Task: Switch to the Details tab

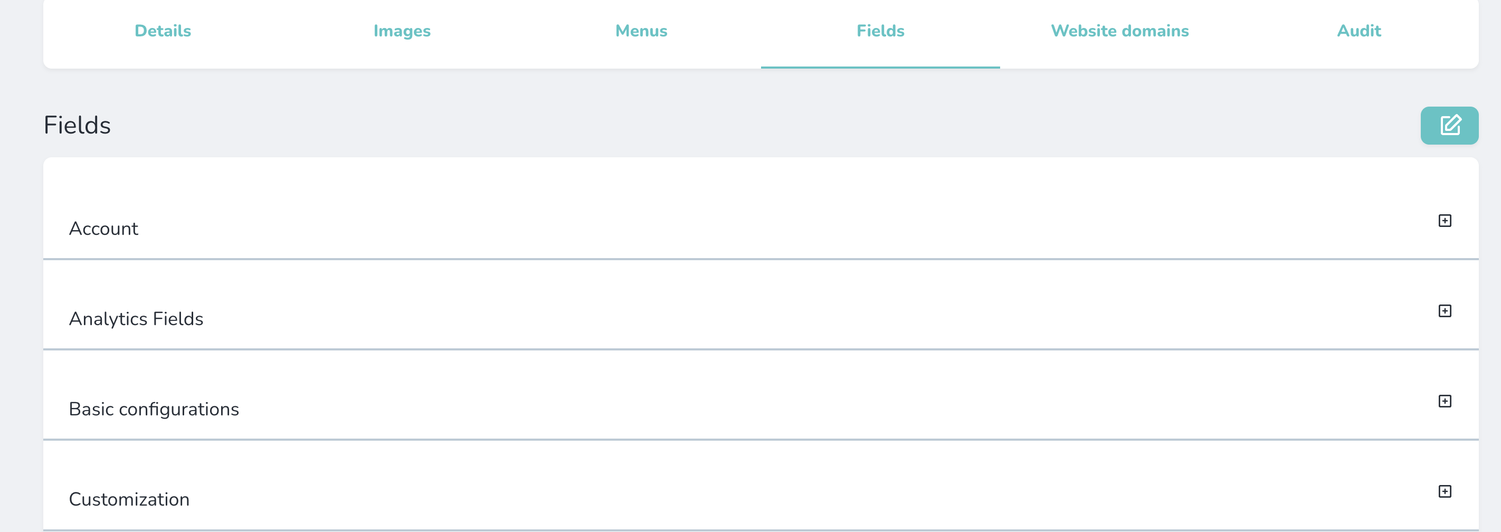Action: pyautogui.click(x=163, y=31)
